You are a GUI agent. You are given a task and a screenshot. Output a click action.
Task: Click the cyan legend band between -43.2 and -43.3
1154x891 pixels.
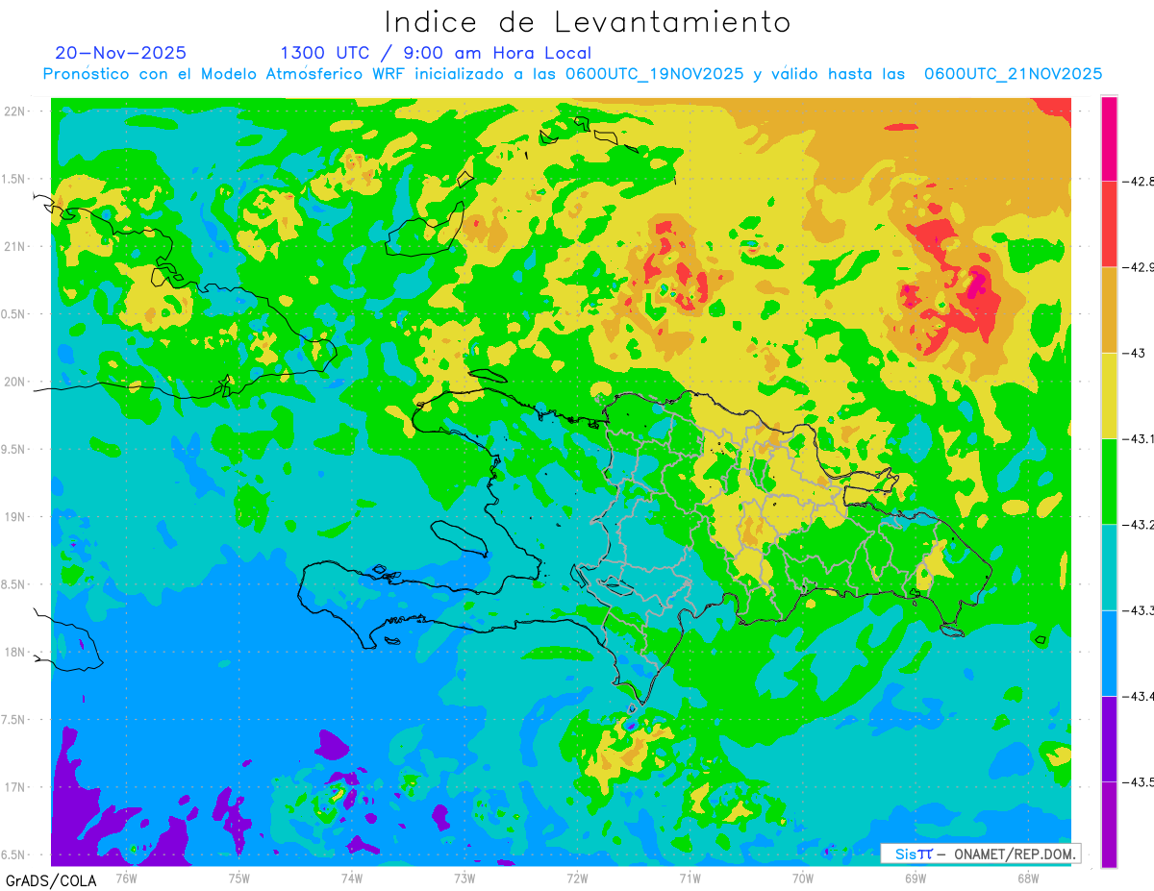pos(1110,567)
